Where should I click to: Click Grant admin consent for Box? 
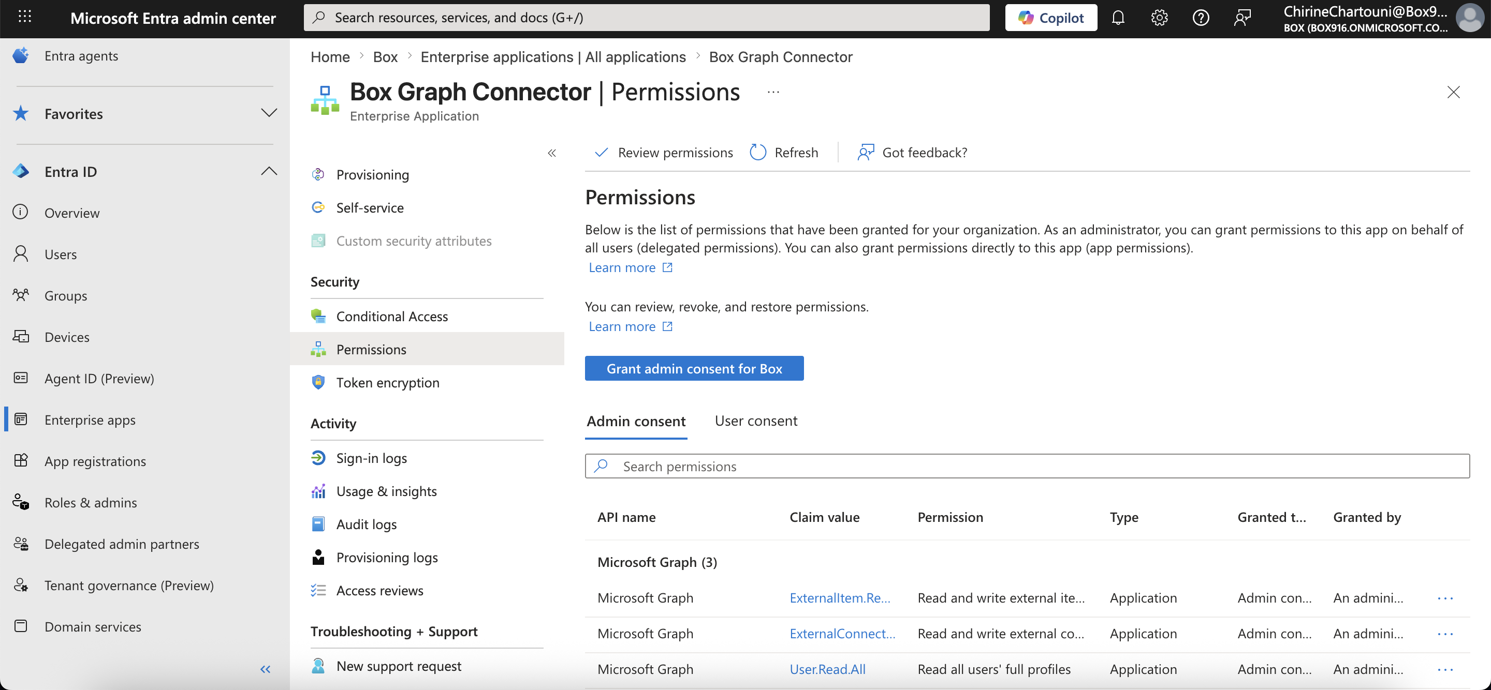pos(693,368)
